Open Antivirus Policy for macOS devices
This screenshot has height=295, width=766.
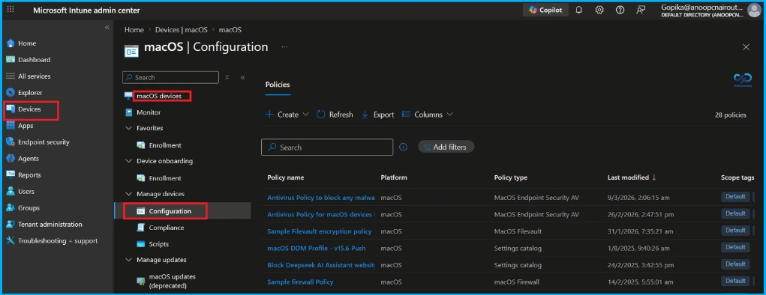tap(321, 215)
